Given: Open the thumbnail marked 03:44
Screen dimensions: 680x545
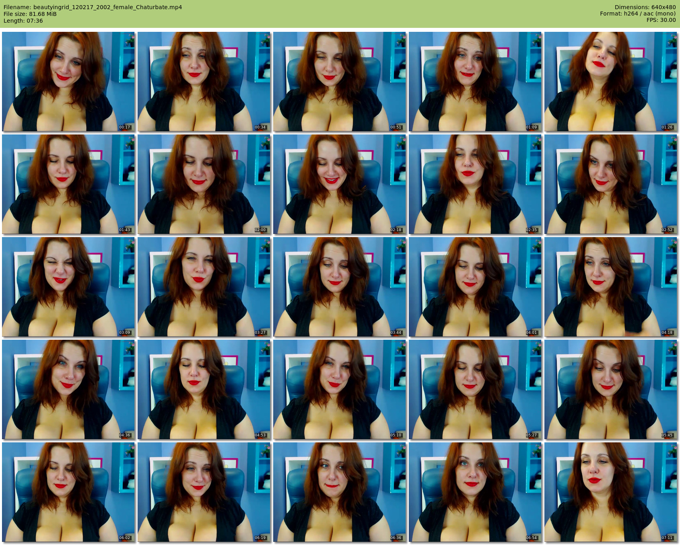Looking at the screenshot, I should (x=340, y=287).
